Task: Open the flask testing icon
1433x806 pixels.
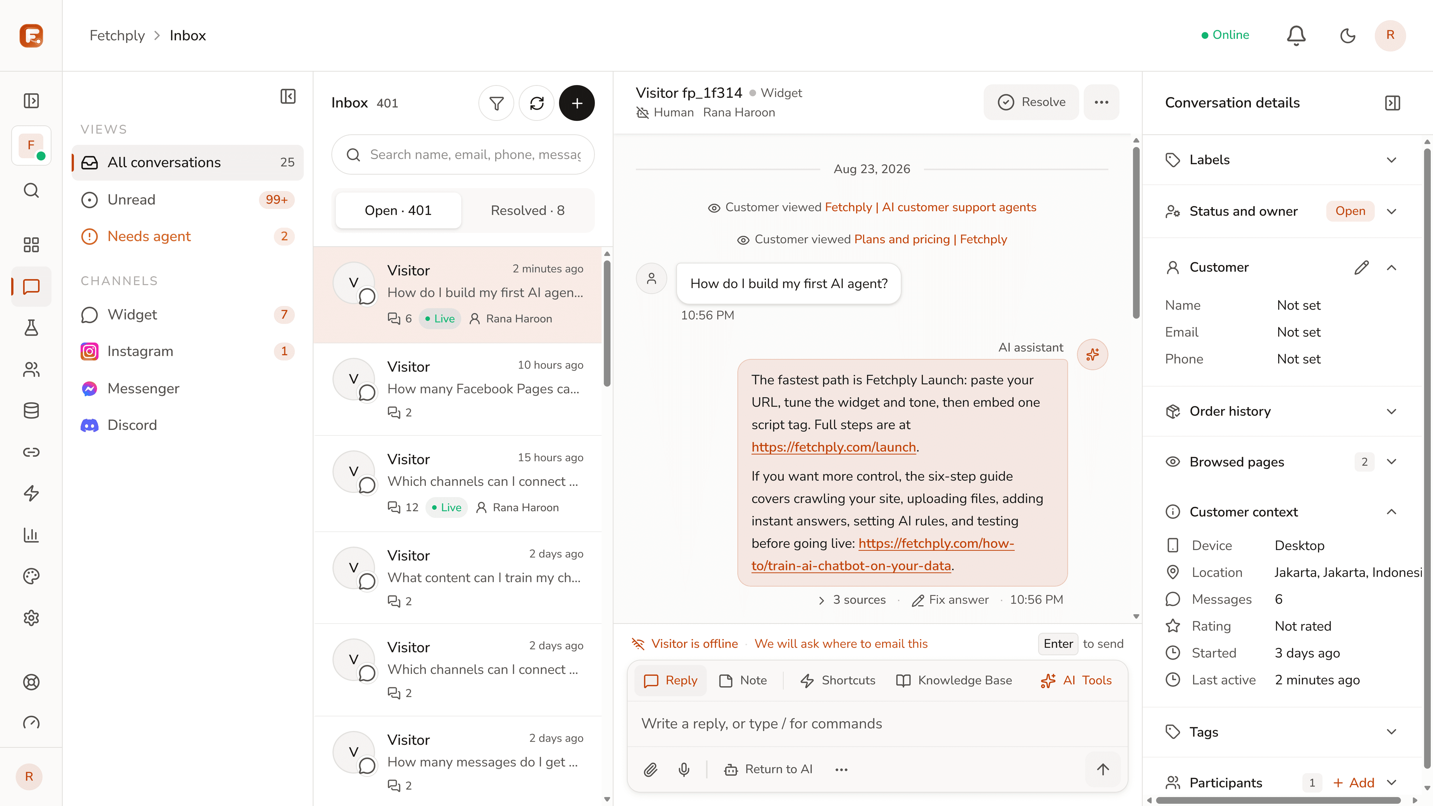Action: click(31, 328)
